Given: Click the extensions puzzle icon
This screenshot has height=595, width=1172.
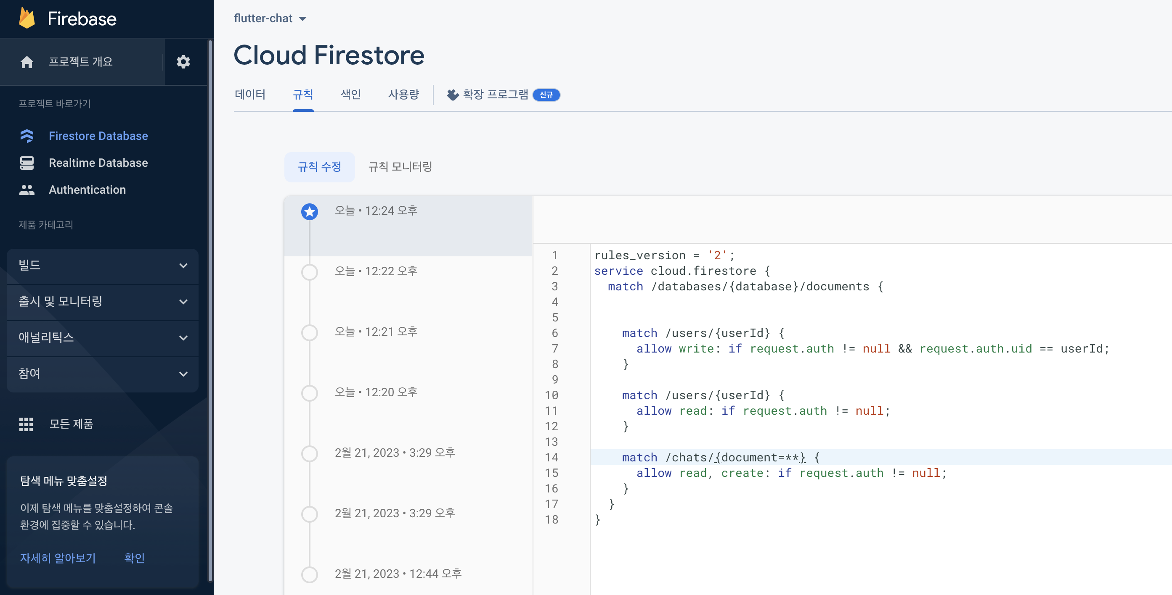Looking at the screenshot, I should [x=452, y=95].
